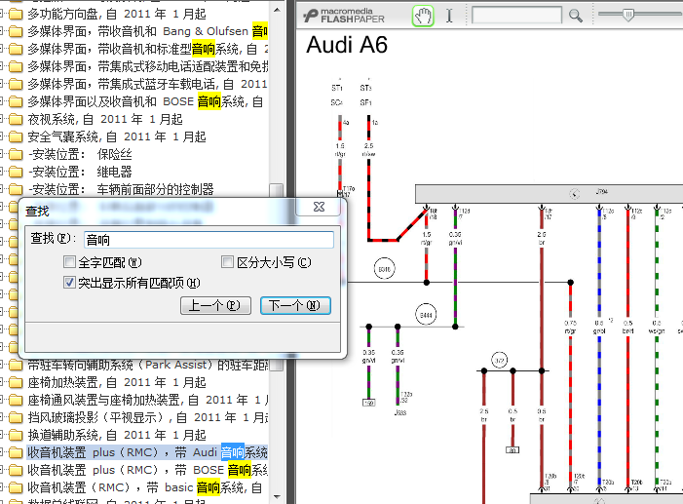Open folder icon of 多功能方向盘 item
The image size is (683, 504).
[x=16, y=15]
